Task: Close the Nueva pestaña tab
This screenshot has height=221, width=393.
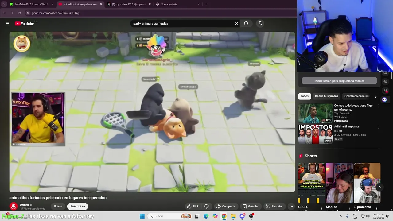Action: click(199, 4)
